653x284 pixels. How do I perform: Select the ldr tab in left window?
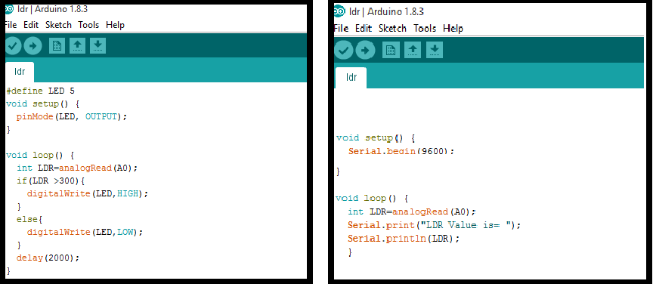(20, 72)
